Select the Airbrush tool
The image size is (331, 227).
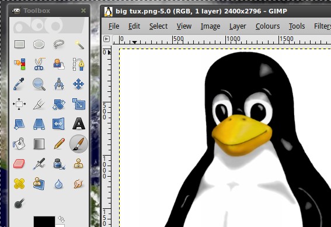tap(39, 164)
